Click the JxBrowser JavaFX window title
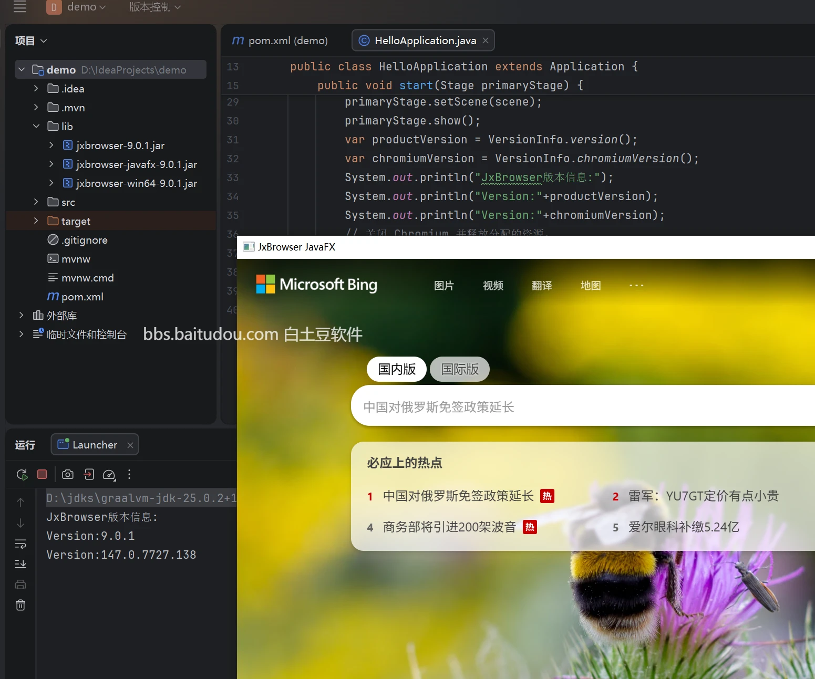815x679 pixels. click(297, 247)
